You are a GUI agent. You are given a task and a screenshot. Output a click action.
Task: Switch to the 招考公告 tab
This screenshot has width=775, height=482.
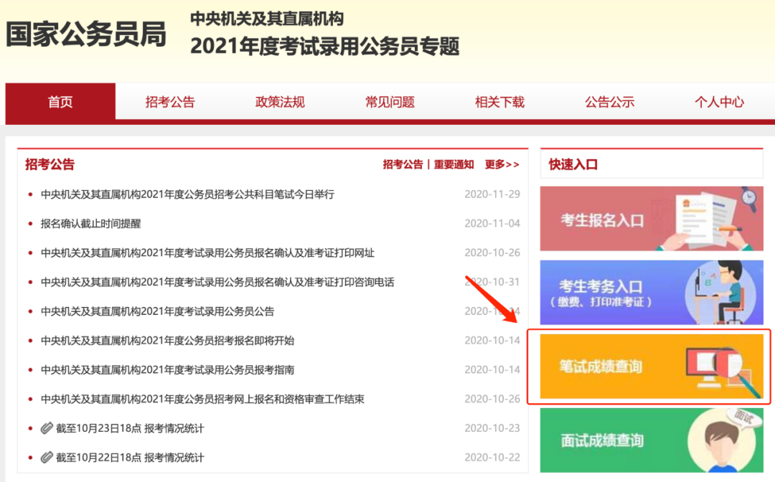(169, 101)
